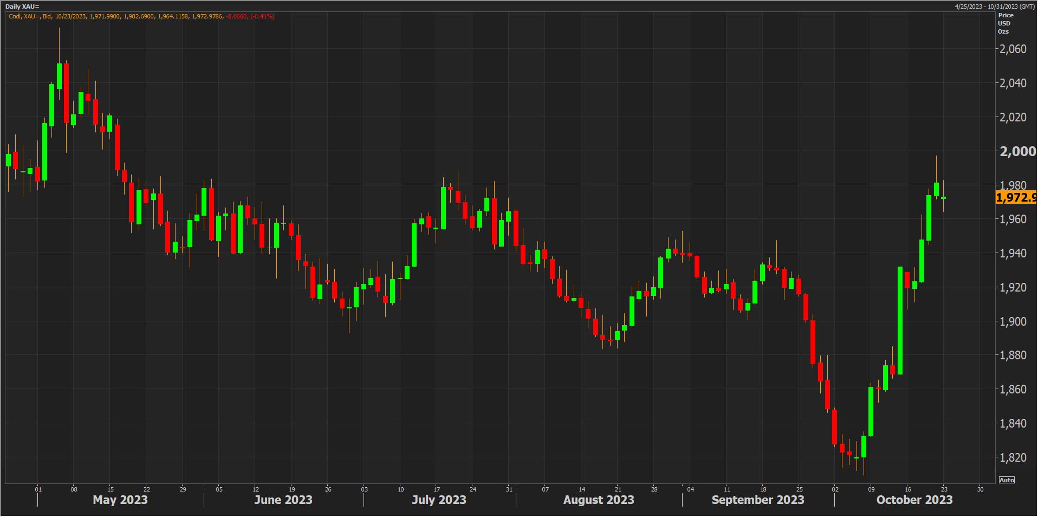
Task: Select the 2,000 price axis label
Action: pos(1017,151)
